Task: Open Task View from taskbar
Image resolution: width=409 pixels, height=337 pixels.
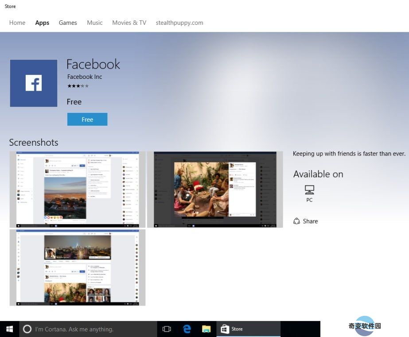Action: (x=167, y=329)
